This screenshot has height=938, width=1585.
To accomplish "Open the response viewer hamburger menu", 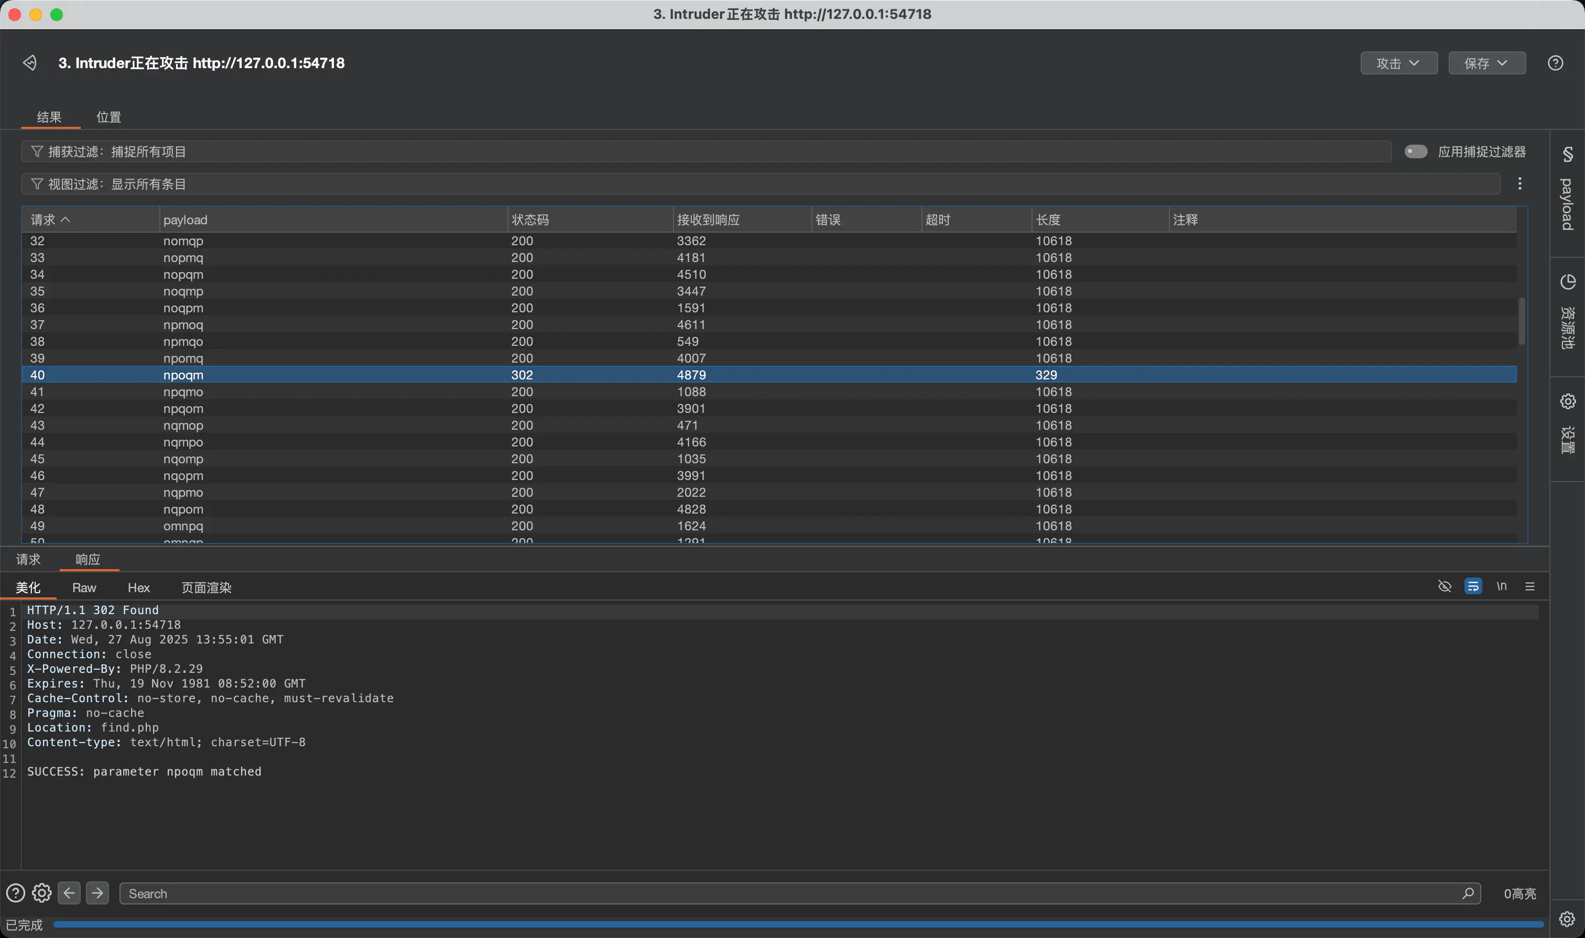I will 1529,586.
